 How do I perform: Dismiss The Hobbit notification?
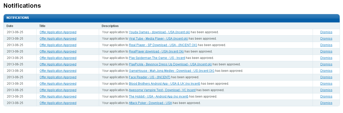point(326,97)
